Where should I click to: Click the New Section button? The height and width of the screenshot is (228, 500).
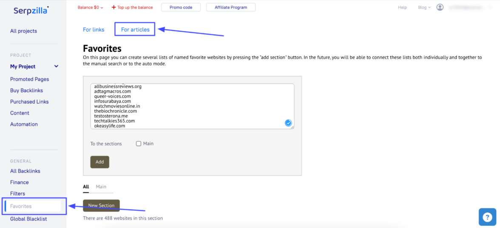[101, 205]
